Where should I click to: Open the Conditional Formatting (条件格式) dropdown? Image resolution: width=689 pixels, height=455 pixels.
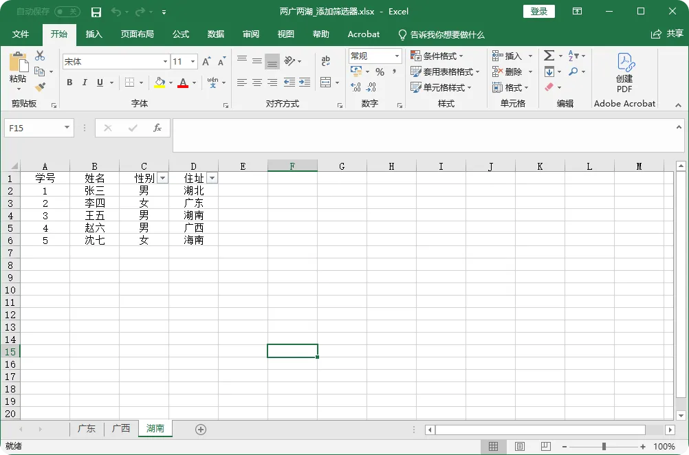(x=437, y=56)
